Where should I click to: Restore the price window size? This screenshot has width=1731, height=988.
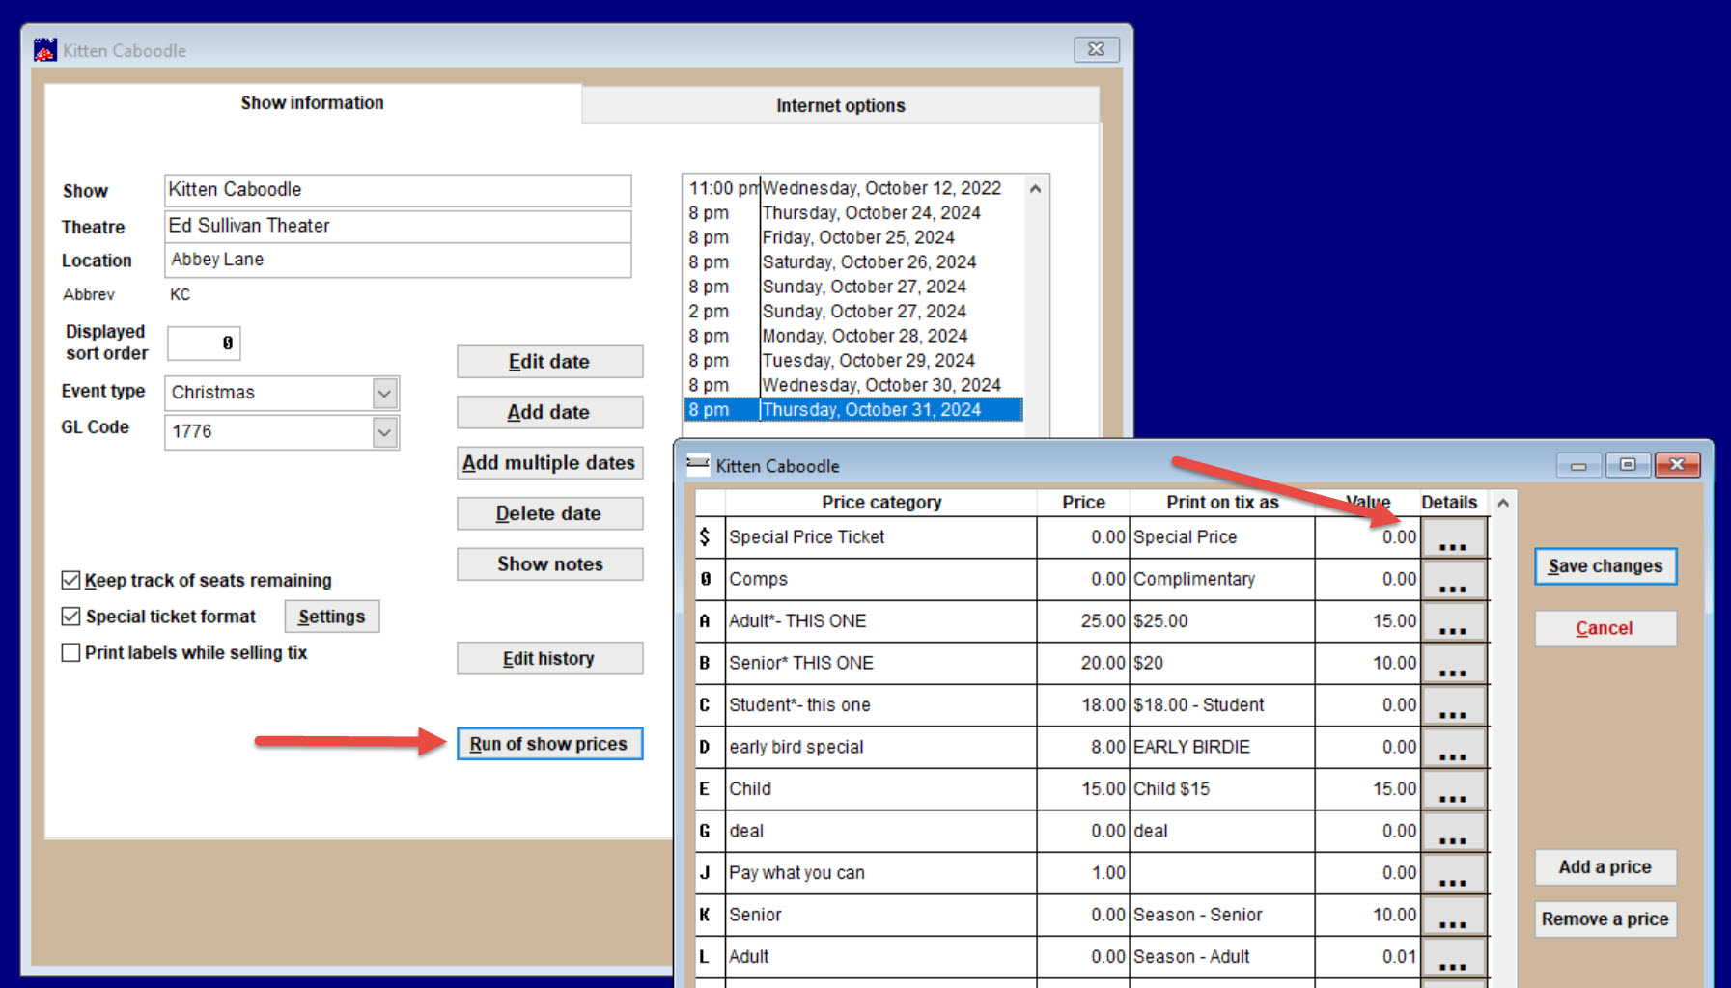pyautogui.click(x=1628, y=465)
